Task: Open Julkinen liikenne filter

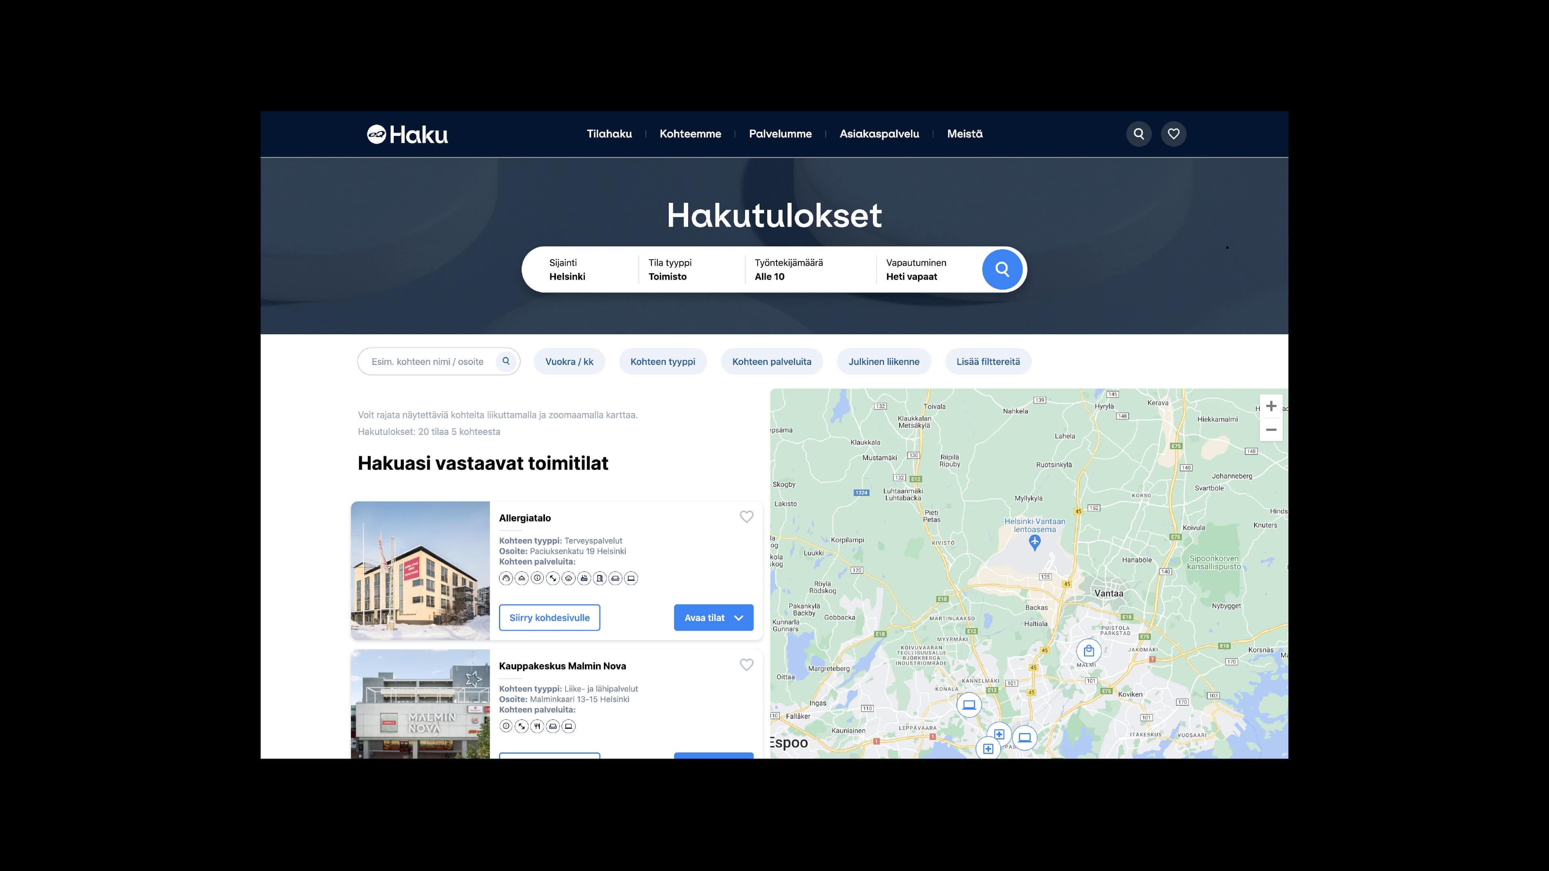Action: (884, 361)
